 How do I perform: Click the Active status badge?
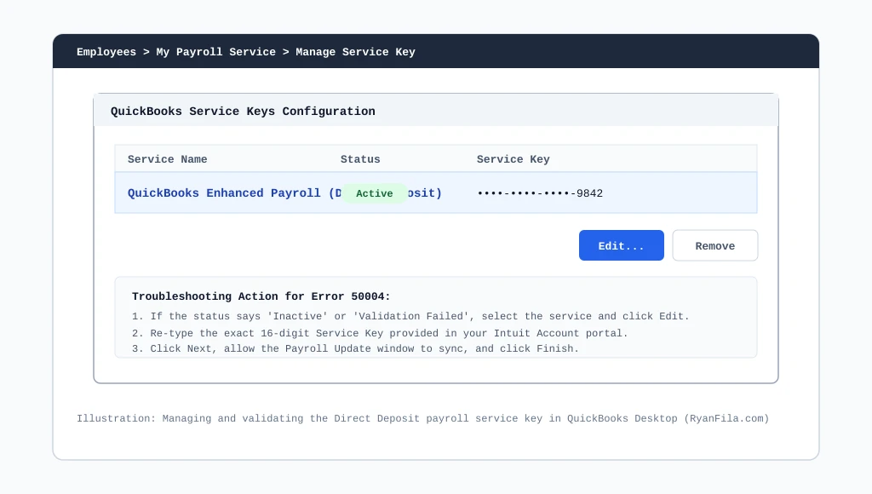375,193
